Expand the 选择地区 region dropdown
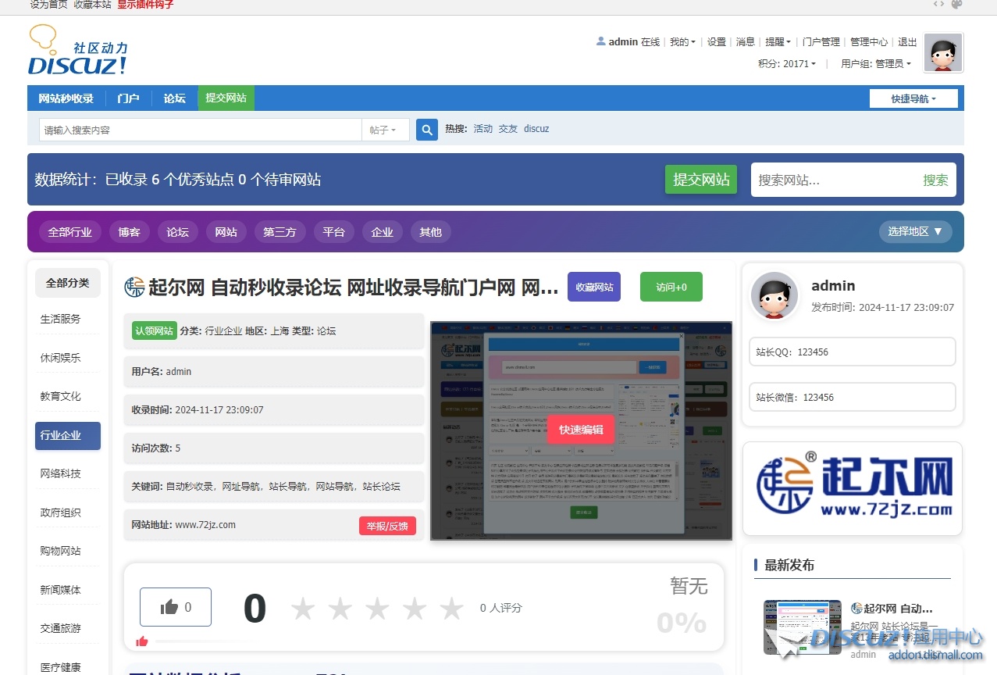997x675 pixels. tap(915, 231)
